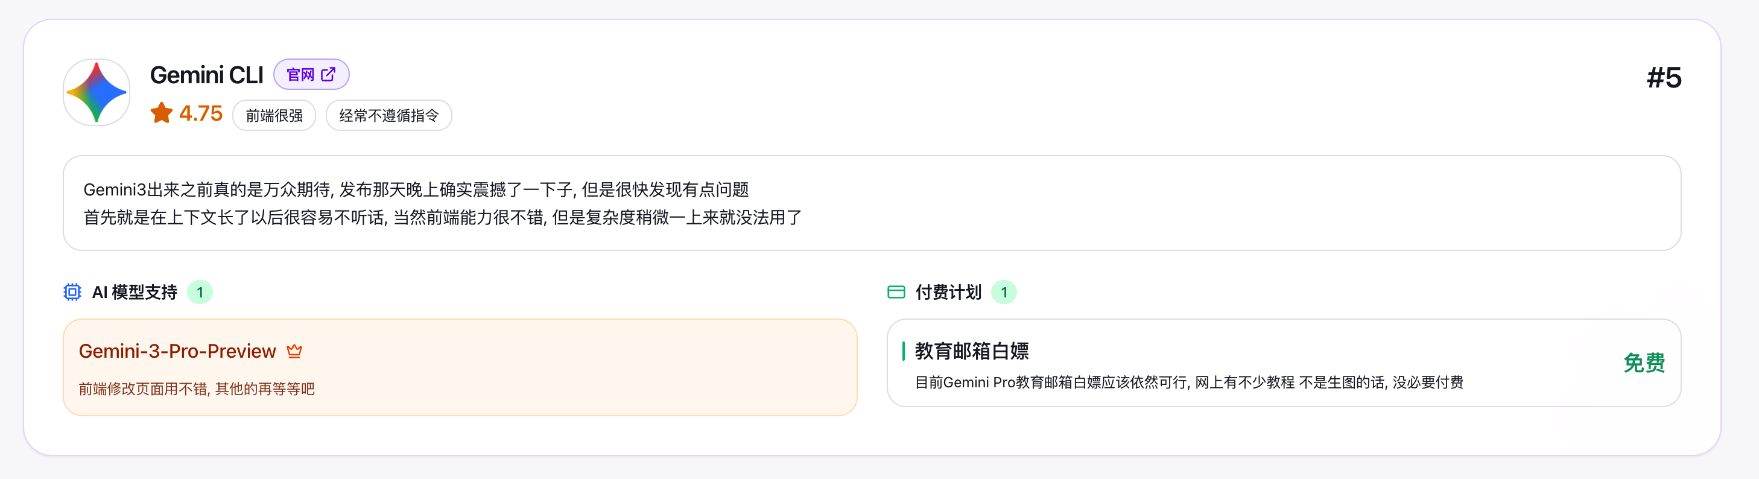Click the review text starting with Gemini3出来之前
The image size is (1759, 479).
click(x=416, y=189)
